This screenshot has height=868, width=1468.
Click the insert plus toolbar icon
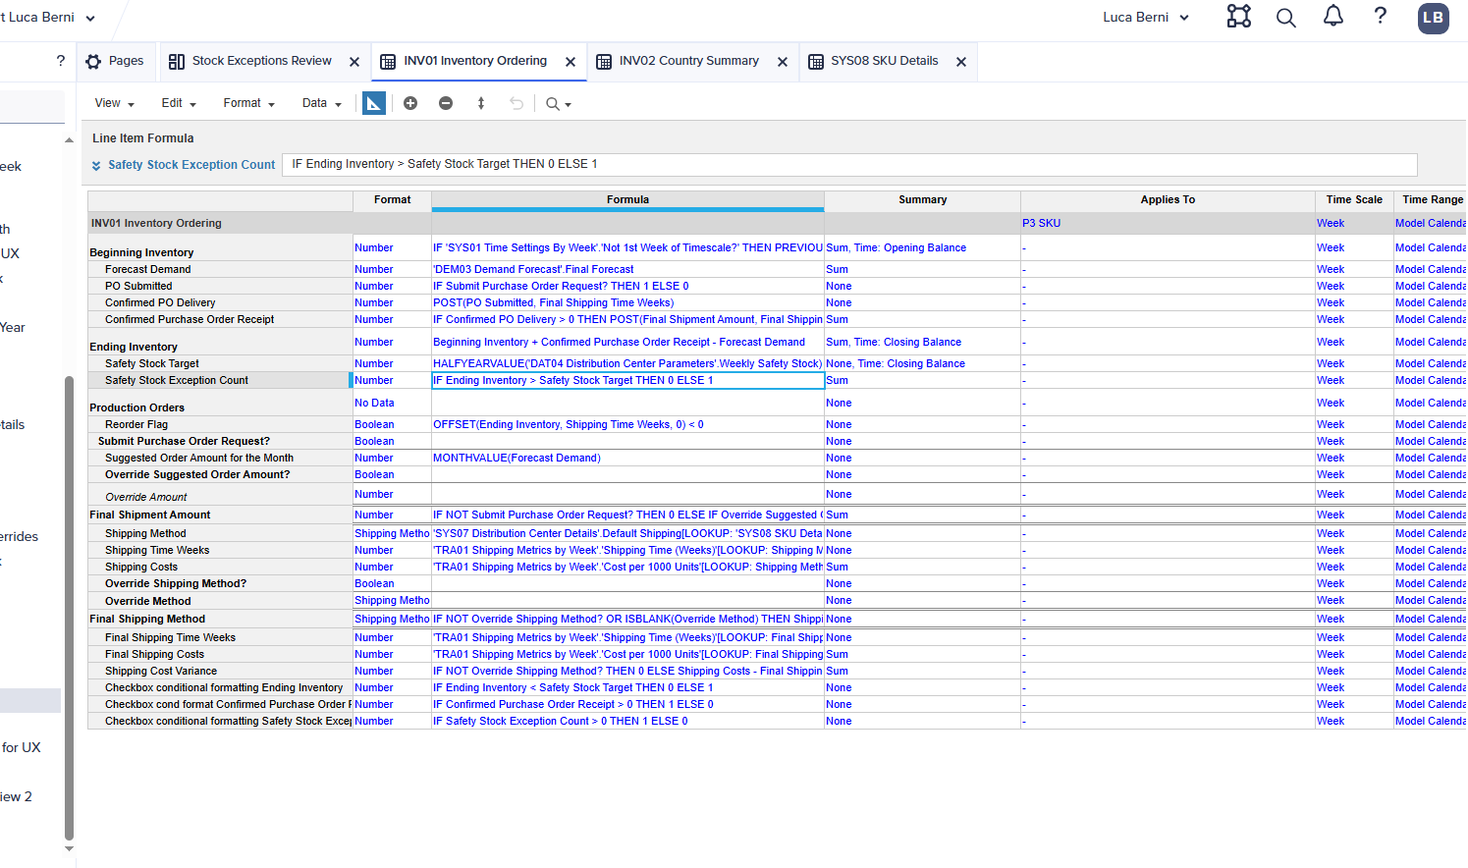[x=410, y=103]
